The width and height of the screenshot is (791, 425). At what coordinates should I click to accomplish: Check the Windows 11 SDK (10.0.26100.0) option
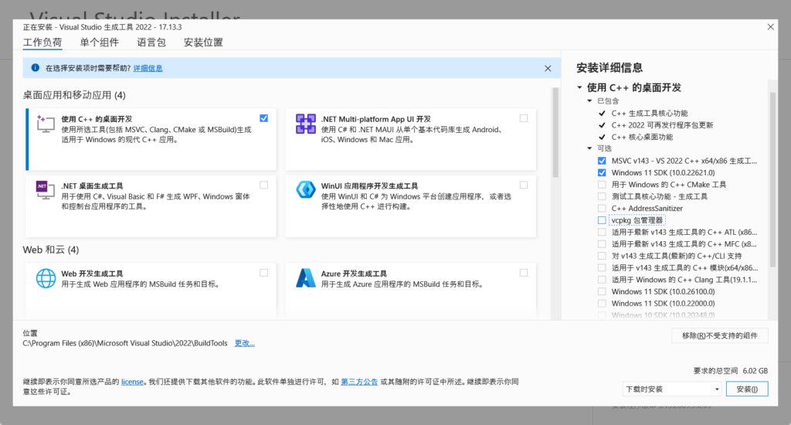(x=602, y=291)
